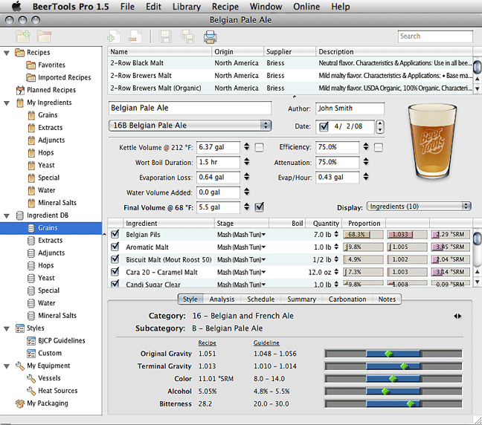The width and height of the screenshot is (482, 425).
Task: Open the BJCP Guidelines item icon
Action: point(31,341)
